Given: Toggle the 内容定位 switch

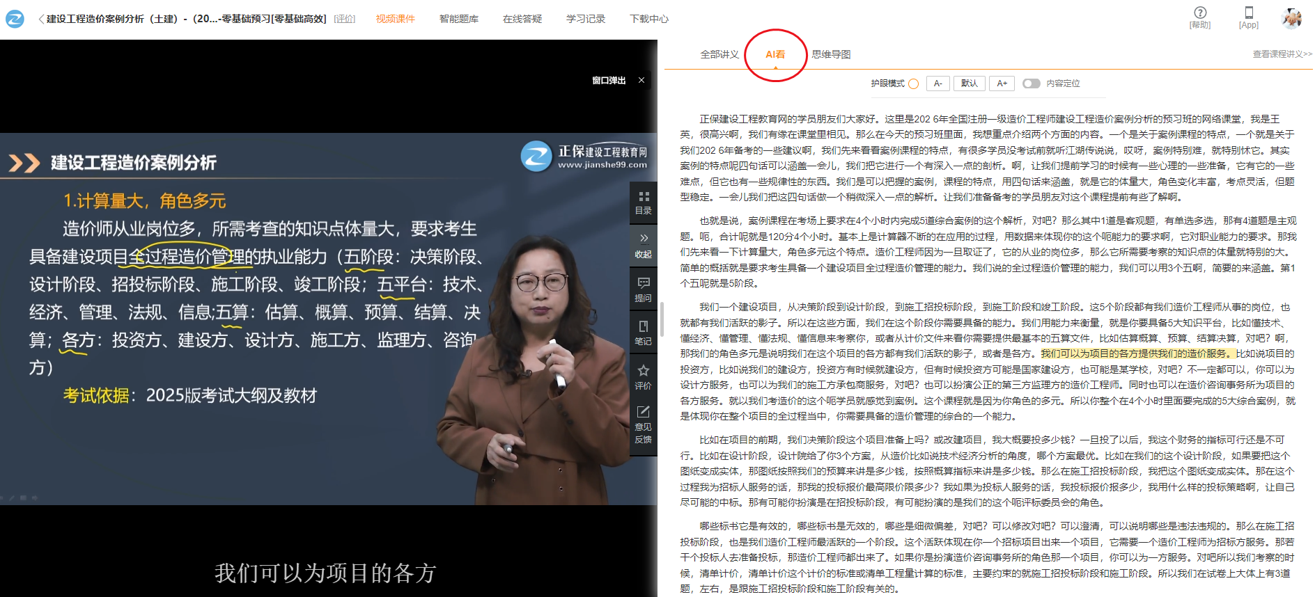Looking at the screenshot, I should [x=1031, y=83].
